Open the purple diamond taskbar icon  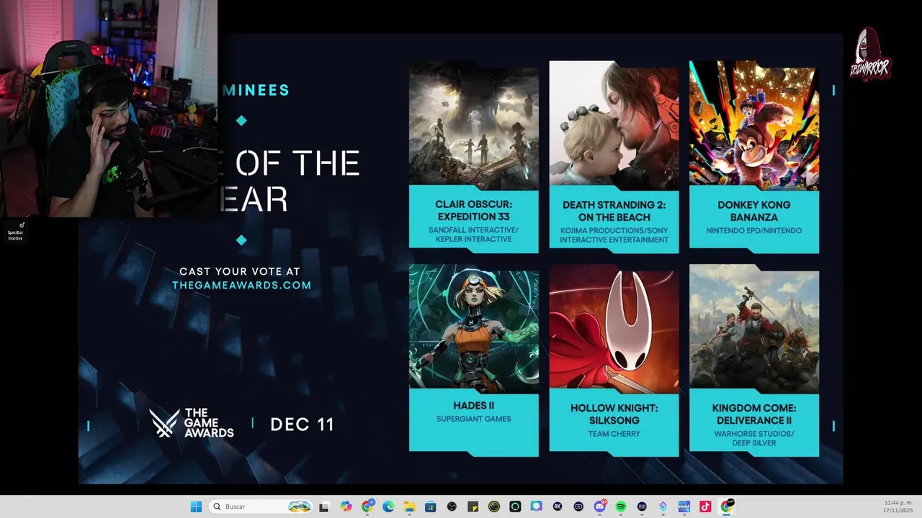click(x=663, y=506)
